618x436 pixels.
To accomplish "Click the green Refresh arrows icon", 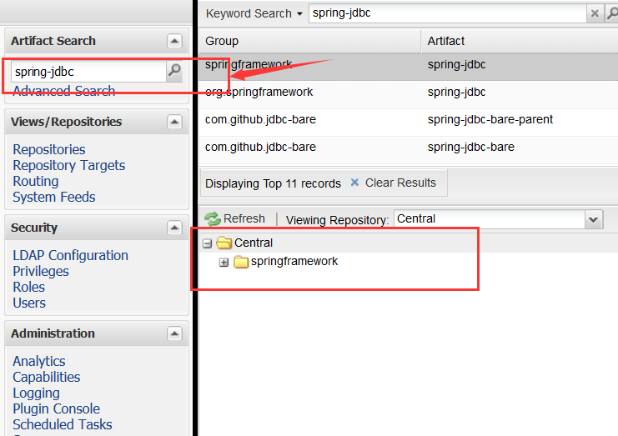I will pyautogui.click(x=213, y=219).
